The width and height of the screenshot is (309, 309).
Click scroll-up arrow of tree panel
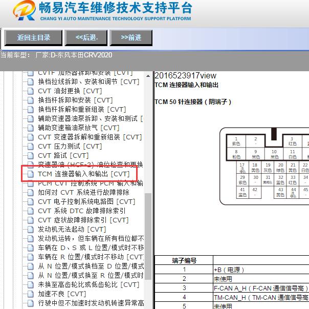click(148, 76)
